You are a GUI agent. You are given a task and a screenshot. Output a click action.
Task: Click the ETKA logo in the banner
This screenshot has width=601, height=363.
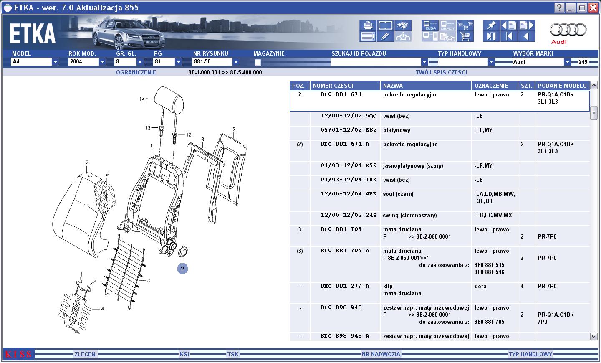(x=33, y=33)
